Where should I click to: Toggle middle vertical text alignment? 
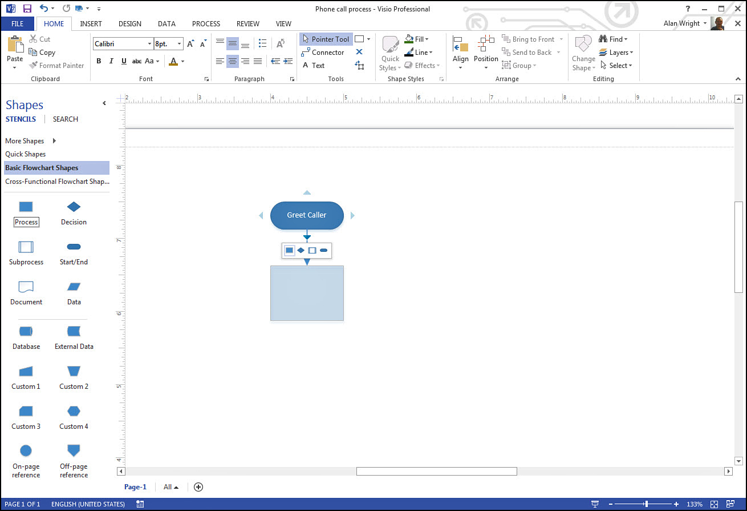coord(233,44)
